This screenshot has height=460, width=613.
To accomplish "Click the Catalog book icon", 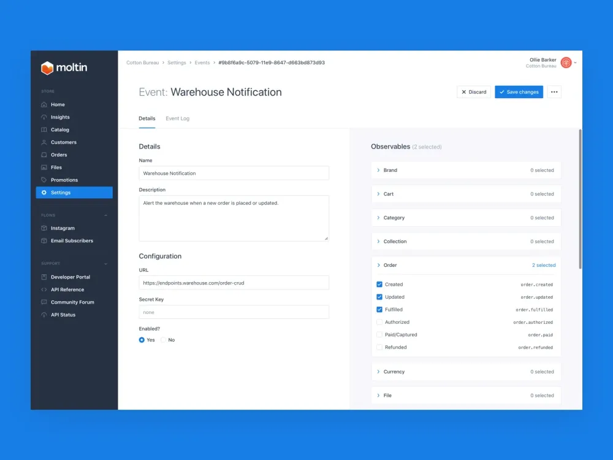I will 44,129.
